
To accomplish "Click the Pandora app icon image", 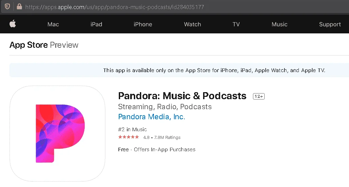I will 58,134.
